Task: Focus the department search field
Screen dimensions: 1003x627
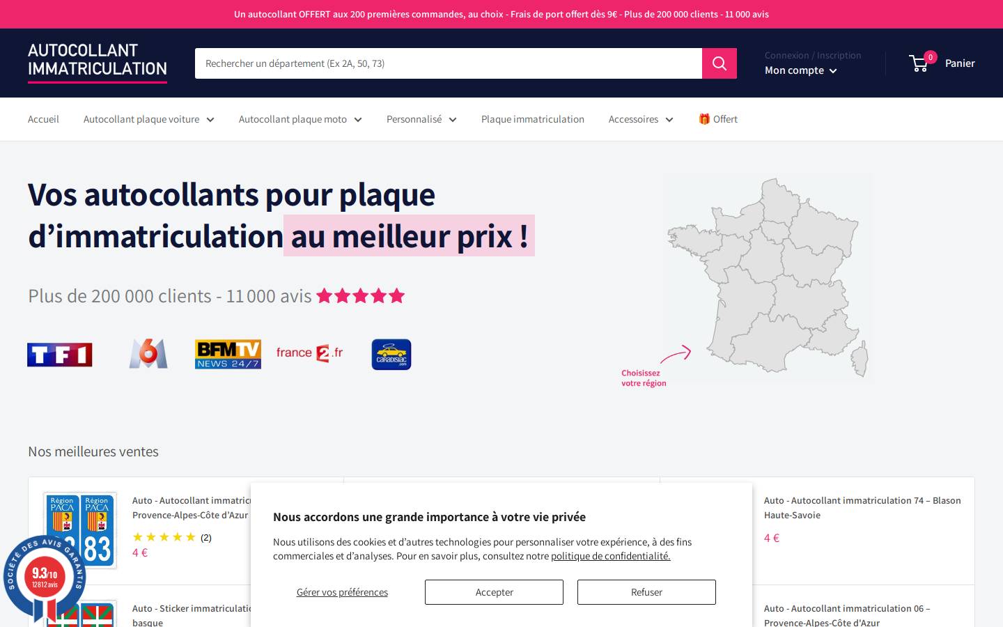Action: (449, 63)
